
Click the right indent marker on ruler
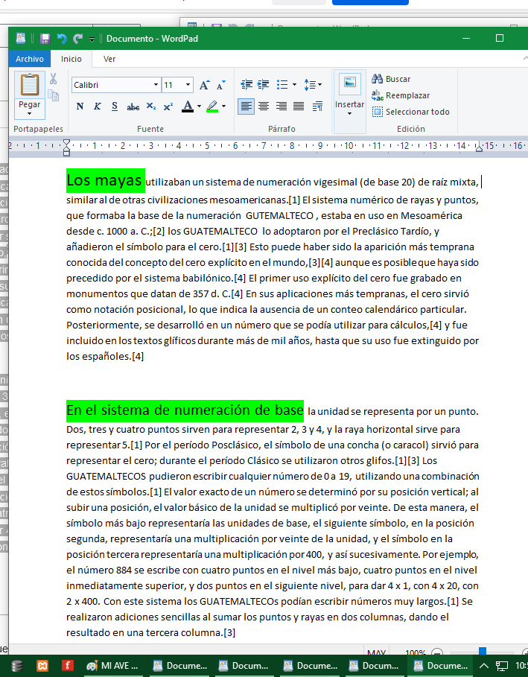pos(479,147)
